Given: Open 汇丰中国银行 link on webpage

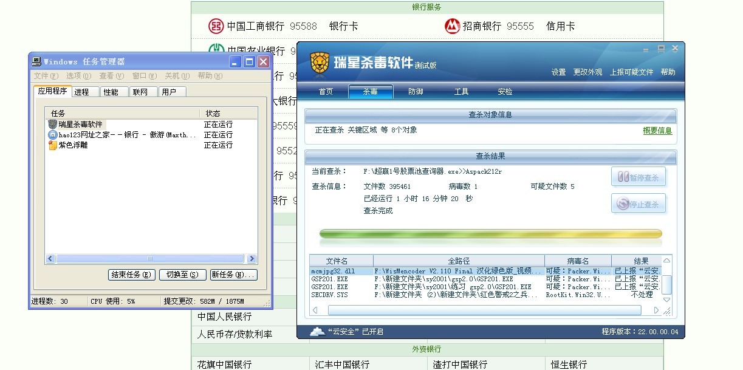Looking at the screenshot, I should tap(342, 365).
